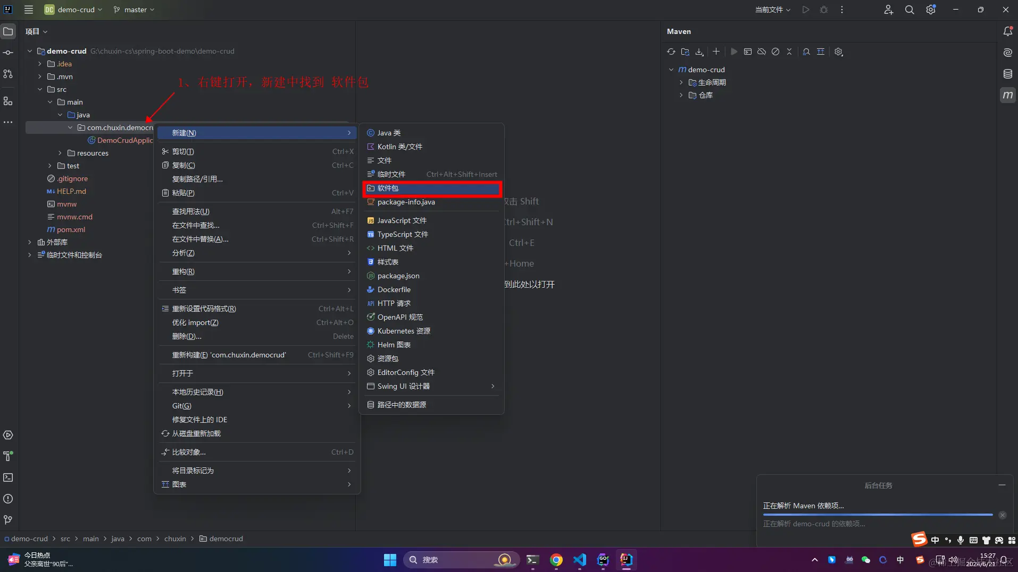Open the Code With Me user icon
1018x572 pixels.
tap(888, 10)
